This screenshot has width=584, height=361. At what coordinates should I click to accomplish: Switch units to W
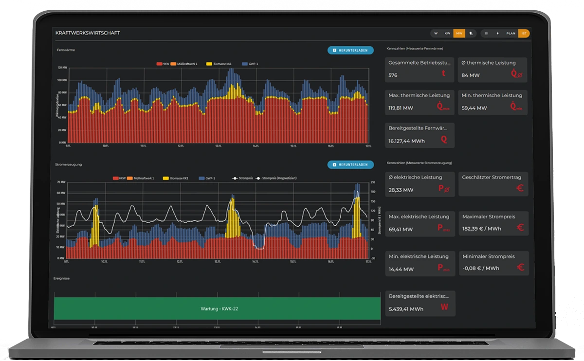(436, 34)
